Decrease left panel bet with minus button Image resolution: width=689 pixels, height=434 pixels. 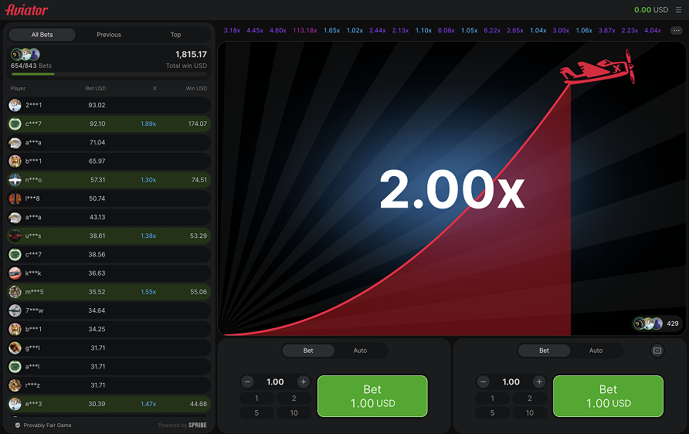pos(247,381)
